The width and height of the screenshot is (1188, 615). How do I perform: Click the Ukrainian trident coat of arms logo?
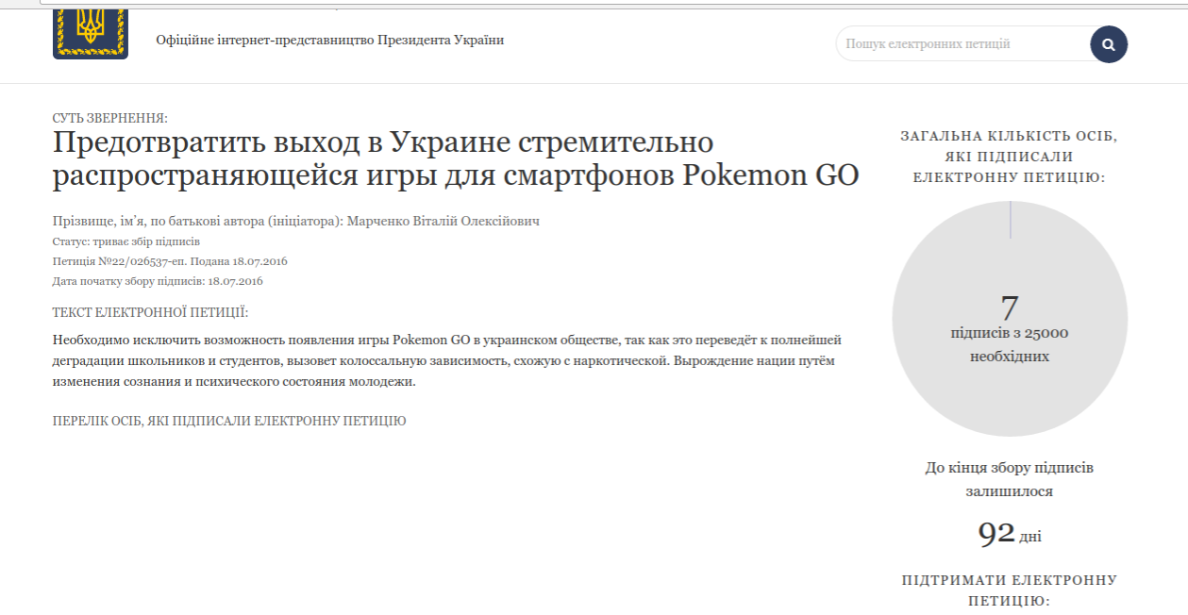91,32
